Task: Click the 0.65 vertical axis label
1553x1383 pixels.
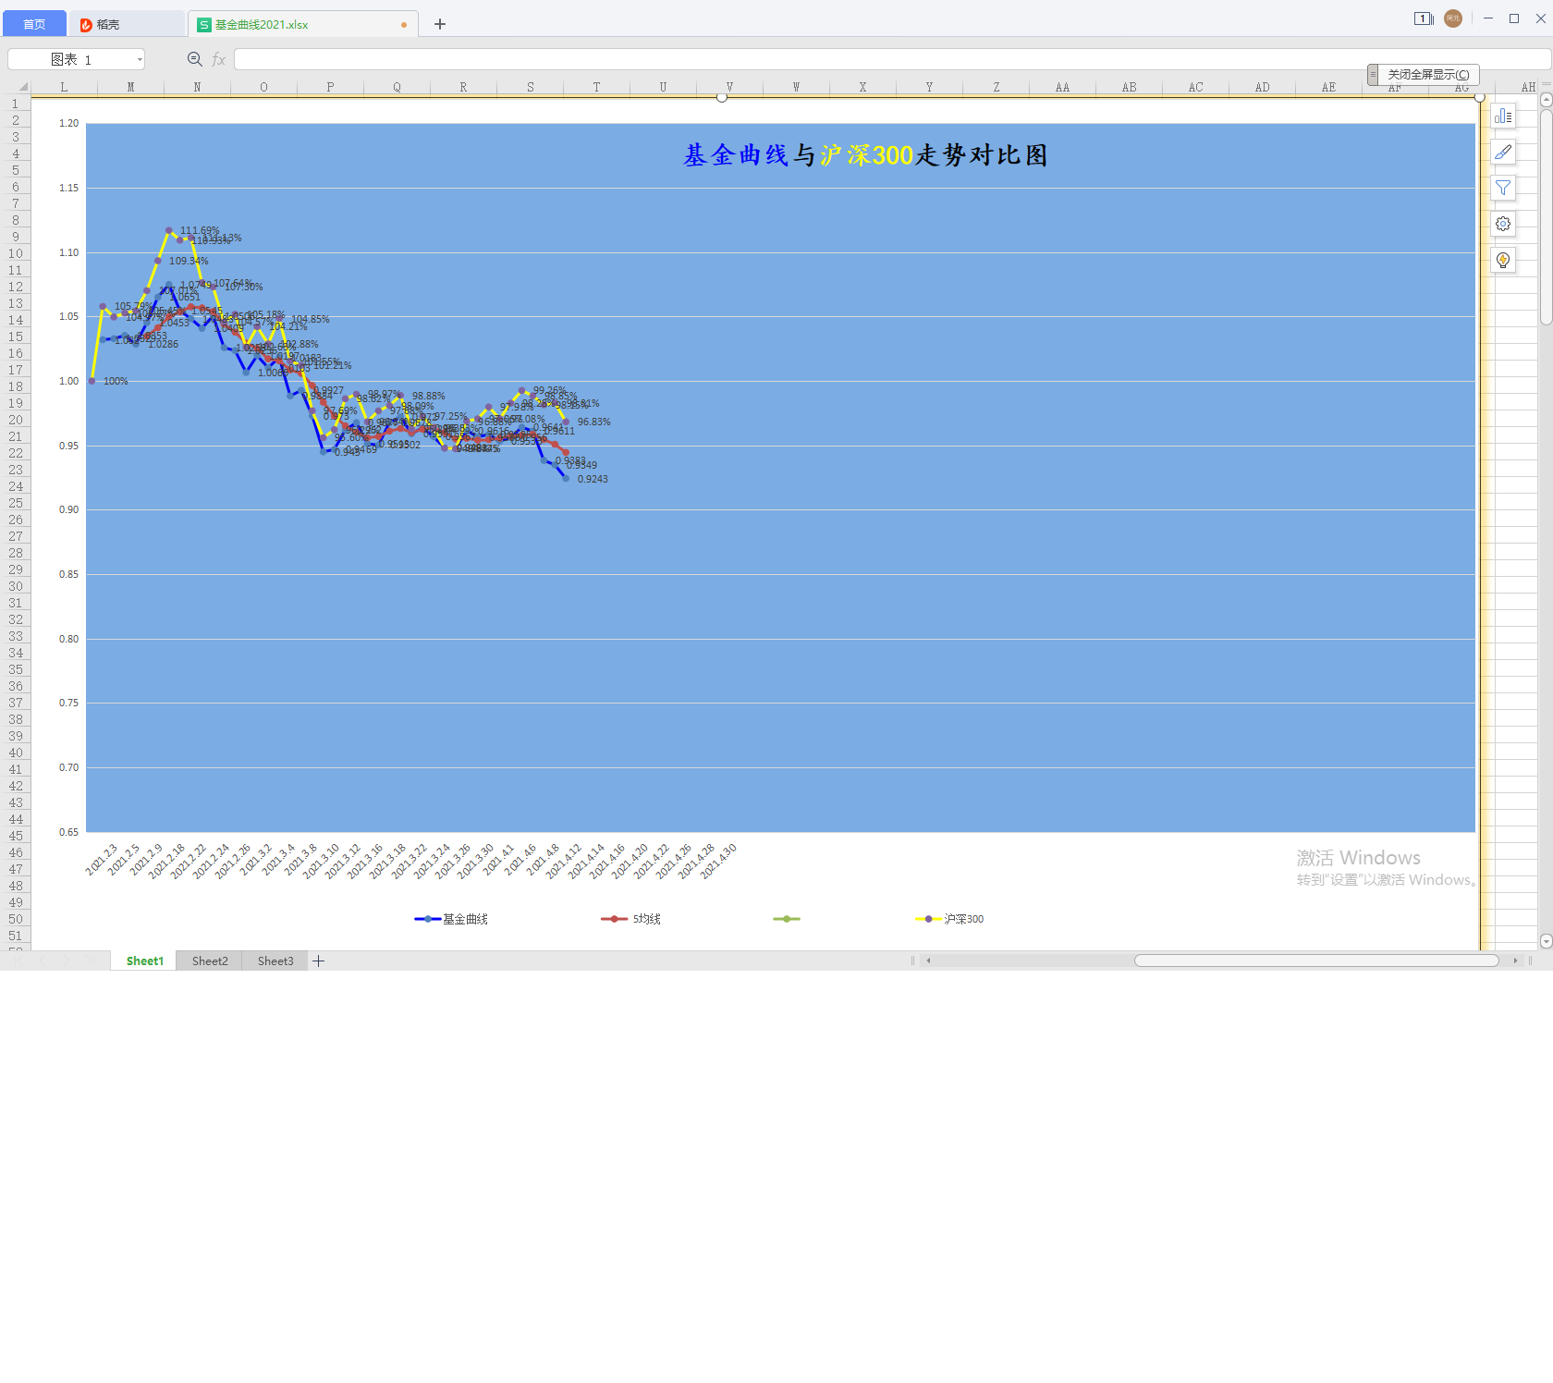Action: pos(68,832)
